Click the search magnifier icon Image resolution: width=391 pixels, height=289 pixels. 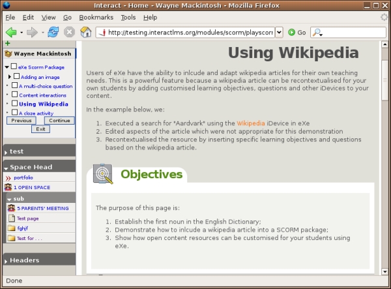pyautogui.click(x=317, y=33)
